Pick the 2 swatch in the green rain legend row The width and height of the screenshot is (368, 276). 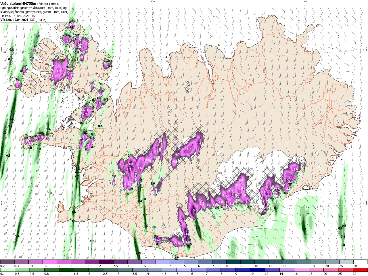(x=96, y=270)
